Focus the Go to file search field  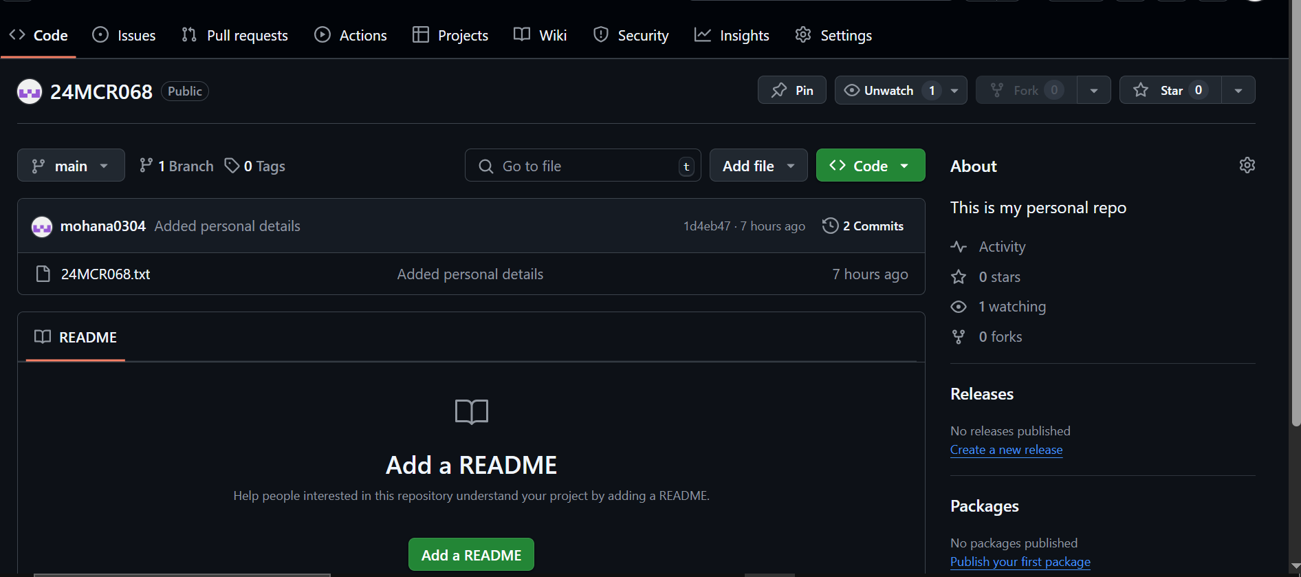pyautogui.click(x=583, y=165)
